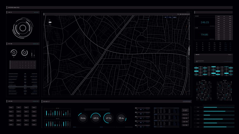The height and width of the screenshot is (134, 239).
Task: Click the leftmost small button at map's top right
Action: (165, 17)
